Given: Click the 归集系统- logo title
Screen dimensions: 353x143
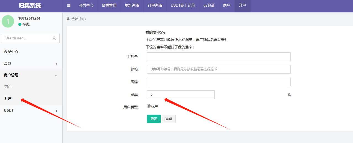Looking at the screenshot, I should coord(31,6).
